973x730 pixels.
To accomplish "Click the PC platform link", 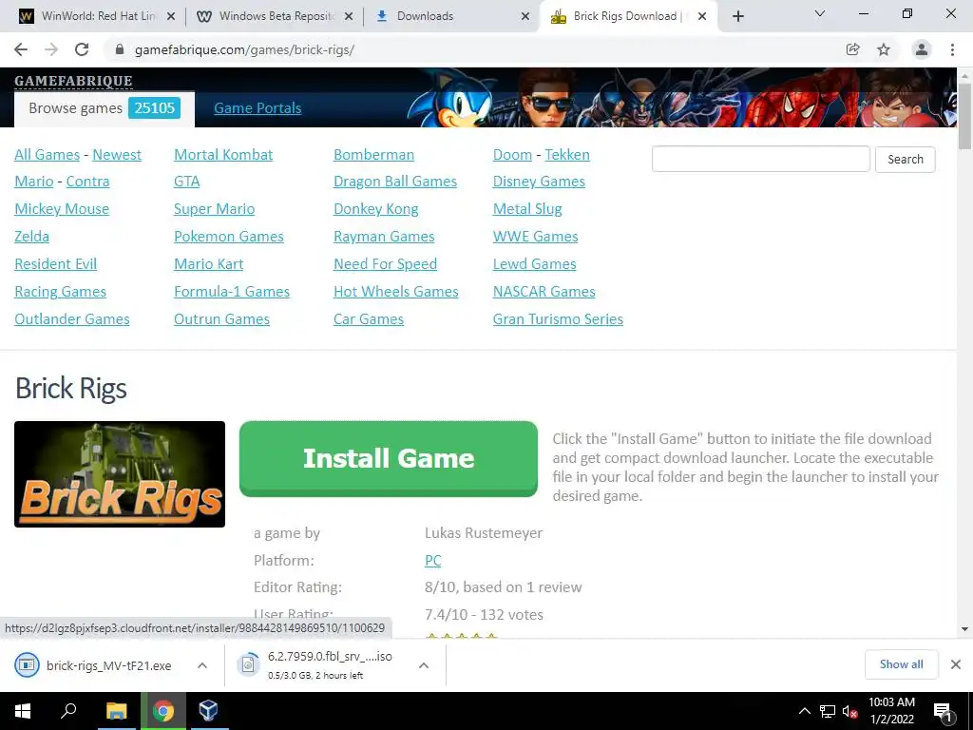I will [x=433, y=561].
